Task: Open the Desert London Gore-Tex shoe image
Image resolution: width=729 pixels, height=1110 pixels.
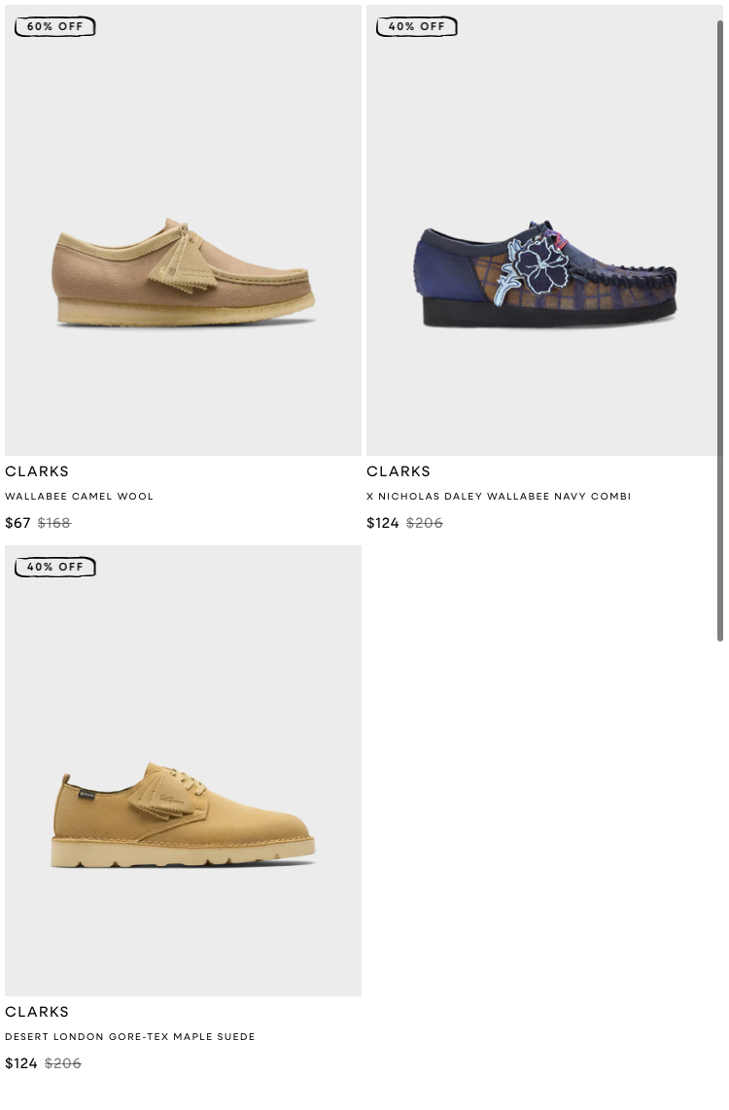Action: pos(183,771)
